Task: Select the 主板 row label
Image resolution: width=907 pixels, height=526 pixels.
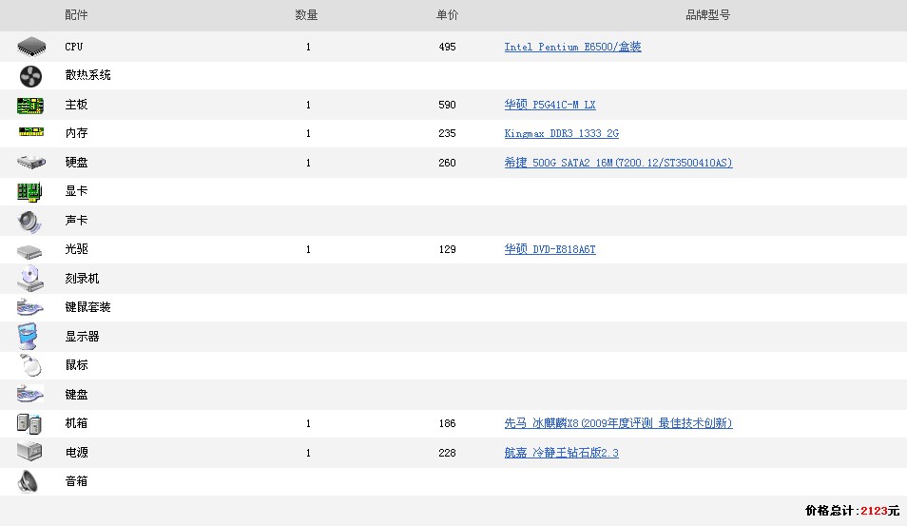Action: 76,105
